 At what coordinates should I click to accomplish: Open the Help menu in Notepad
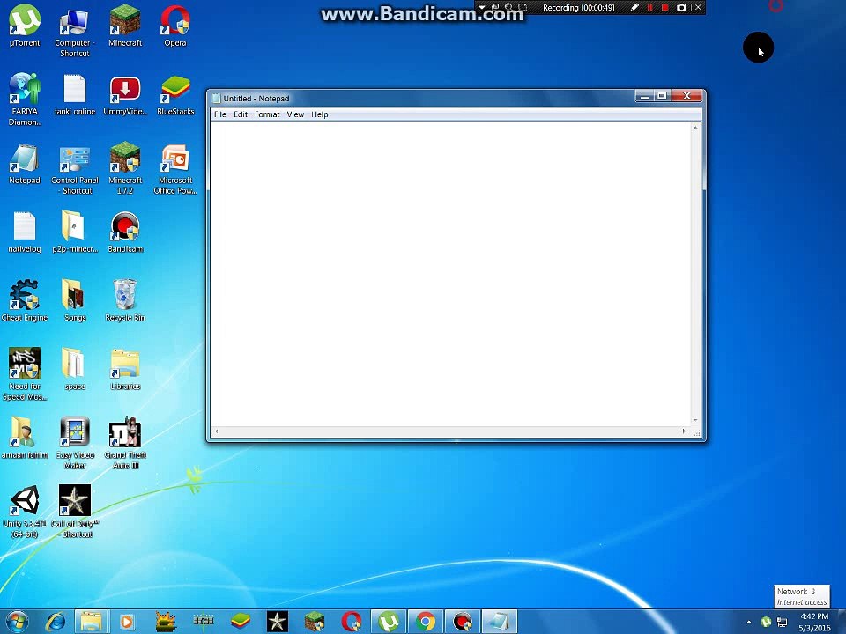(319, 114)
